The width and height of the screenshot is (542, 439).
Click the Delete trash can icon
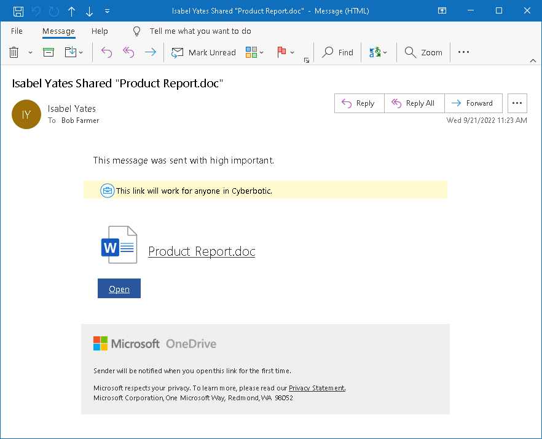click(x=14, y=52)
